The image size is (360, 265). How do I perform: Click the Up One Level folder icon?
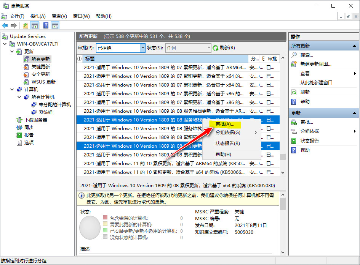click(x=25, y=25)
